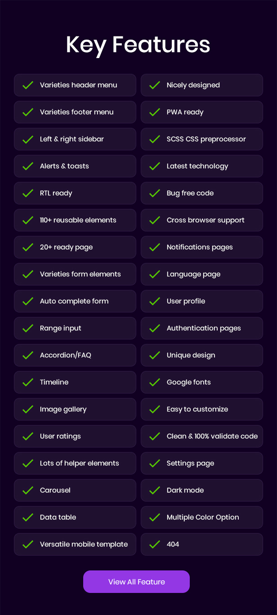The height and width of the screenshot is (615, 277).
Task: Click the Versatile mobile template item
Action: (x=75, y=544)
